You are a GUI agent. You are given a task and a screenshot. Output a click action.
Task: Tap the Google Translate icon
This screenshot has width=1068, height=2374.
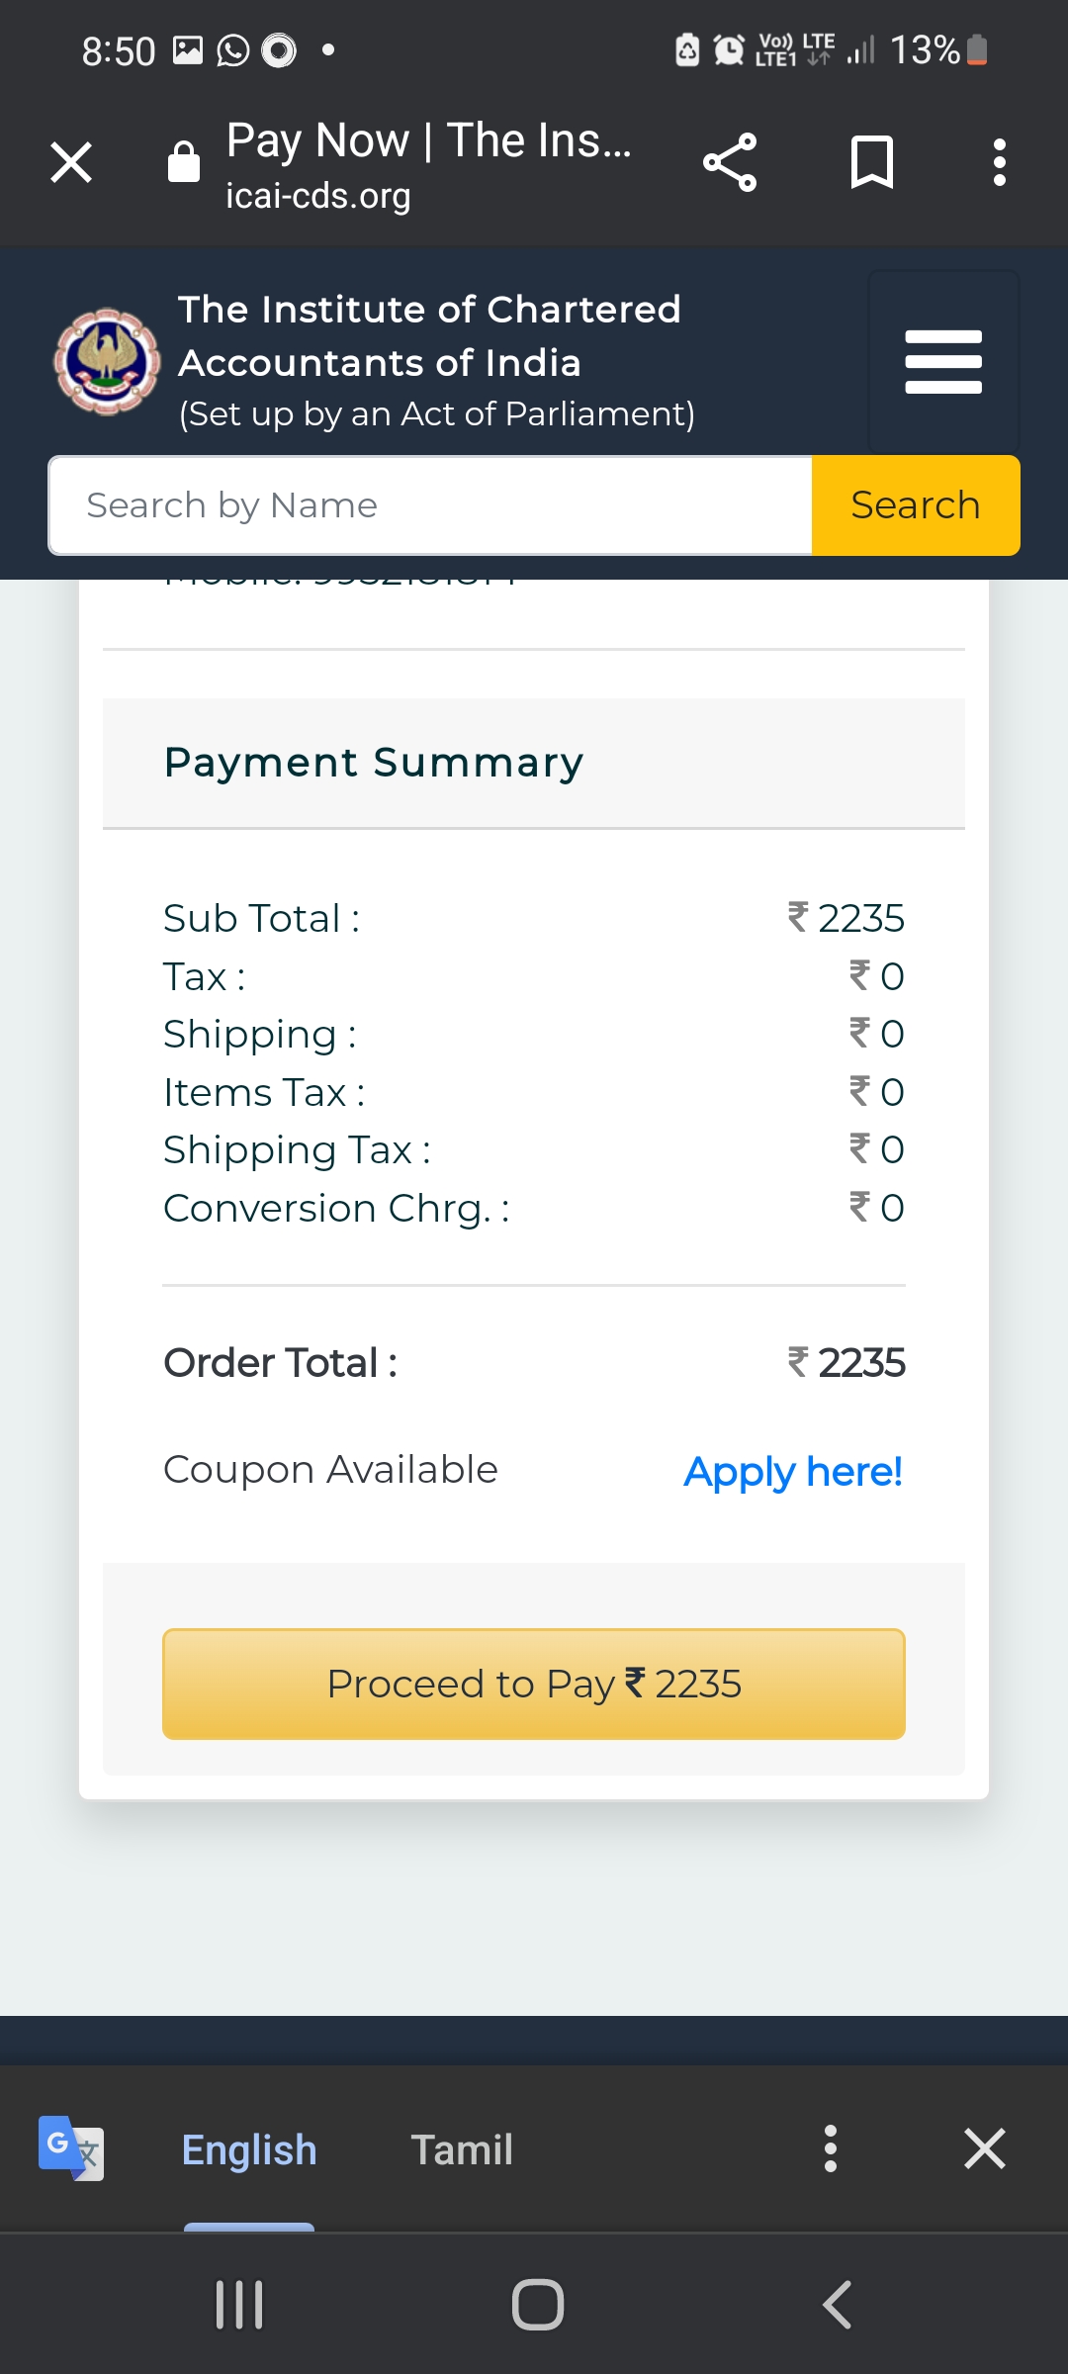[70, 2148]
